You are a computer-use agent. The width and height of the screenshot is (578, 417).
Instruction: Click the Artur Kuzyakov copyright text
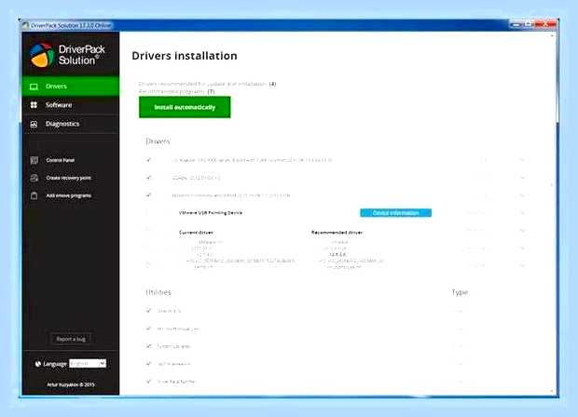point(71,384)
